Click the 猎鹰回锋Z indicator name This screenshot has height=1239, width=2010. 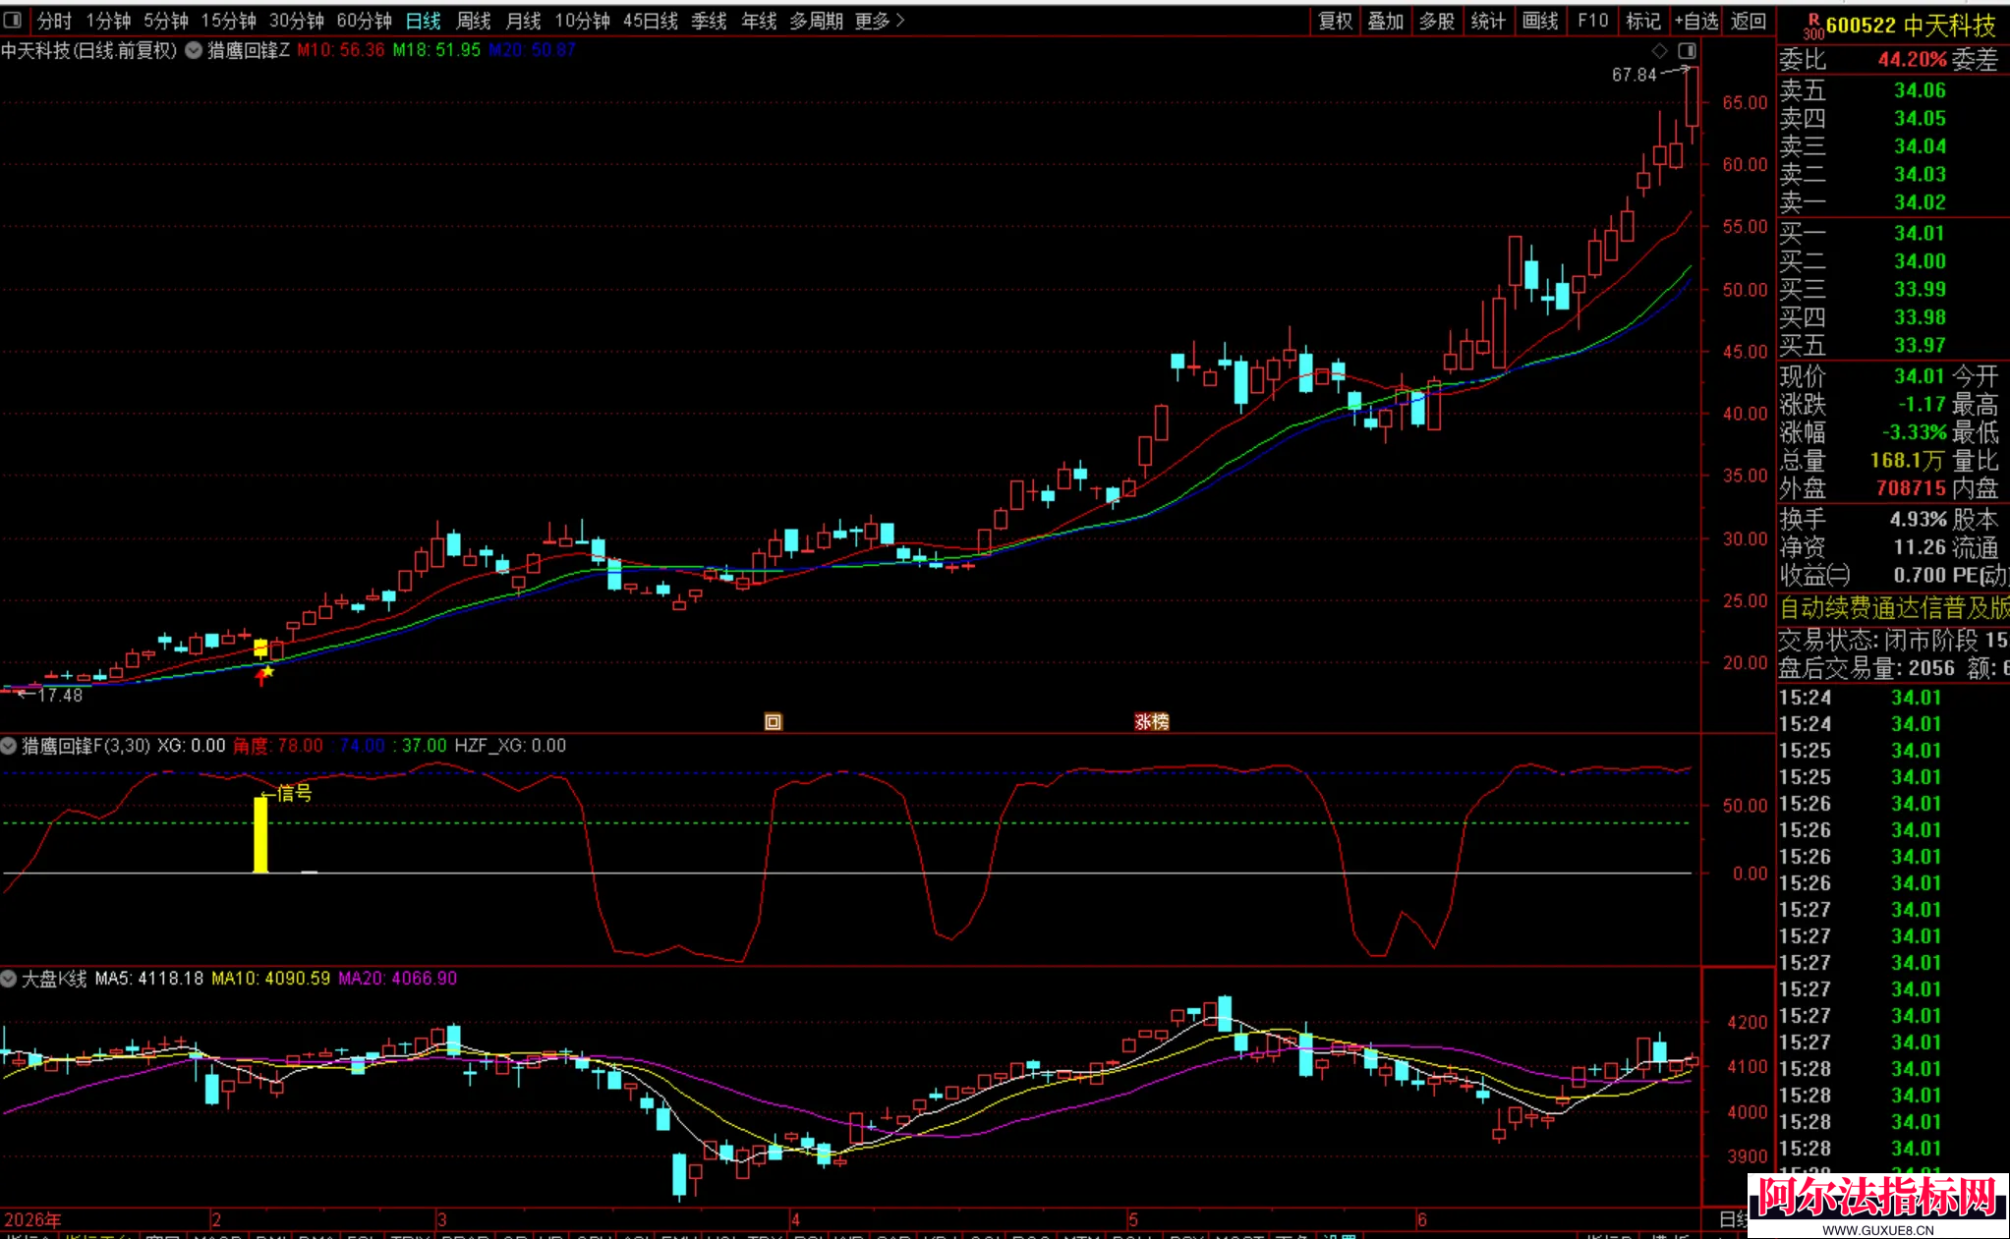coord(249,50)
